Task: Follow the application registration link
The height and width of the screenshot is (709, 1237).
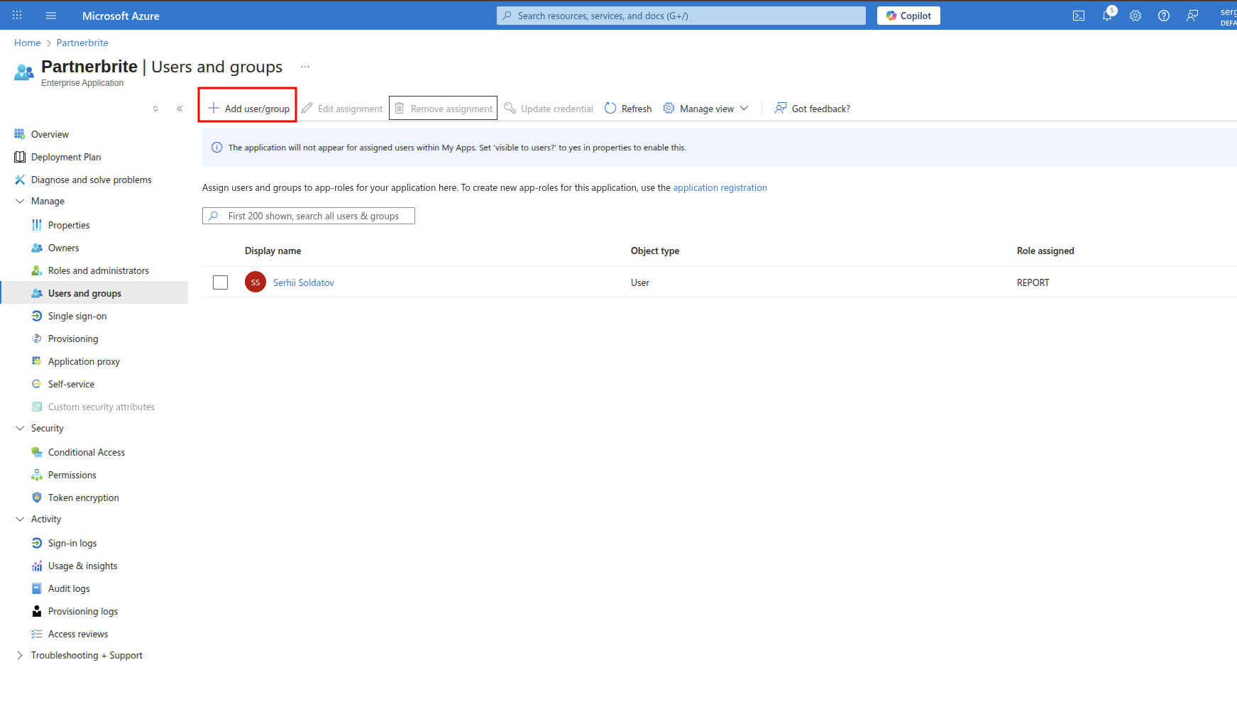Action: point(720,187)
